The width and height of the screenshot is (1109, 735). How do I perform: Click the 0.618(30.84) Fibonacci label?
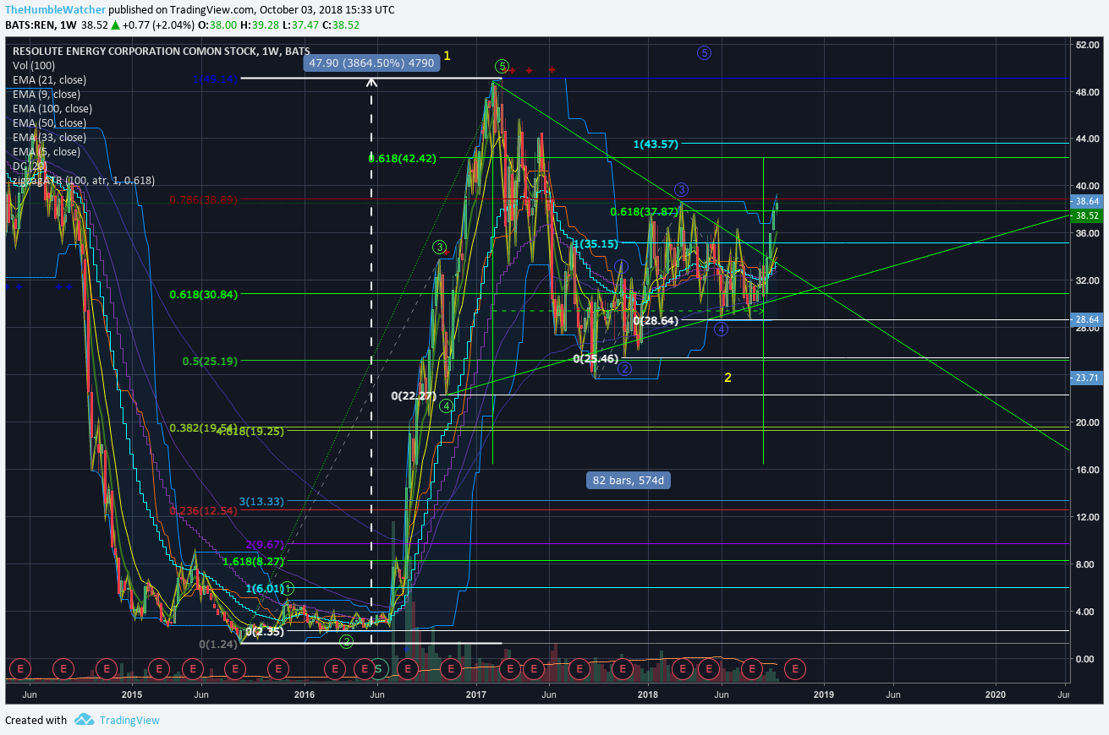click(203, 294)
